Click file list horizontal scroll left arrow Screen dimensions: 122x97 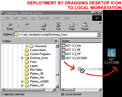pos(62,89)
